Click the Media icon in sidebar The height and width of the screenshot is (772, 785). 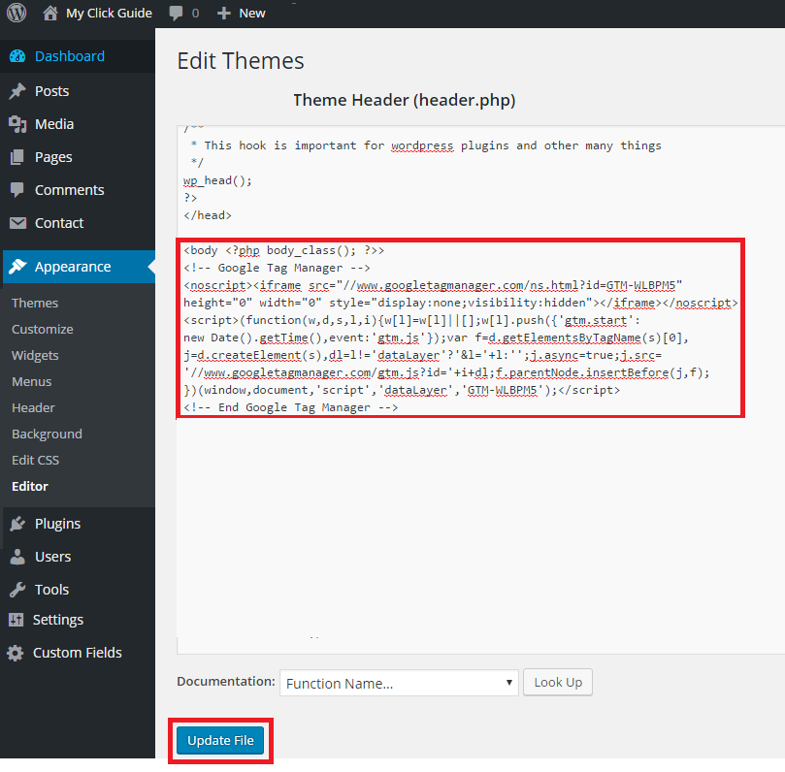[x=17, y=124]
